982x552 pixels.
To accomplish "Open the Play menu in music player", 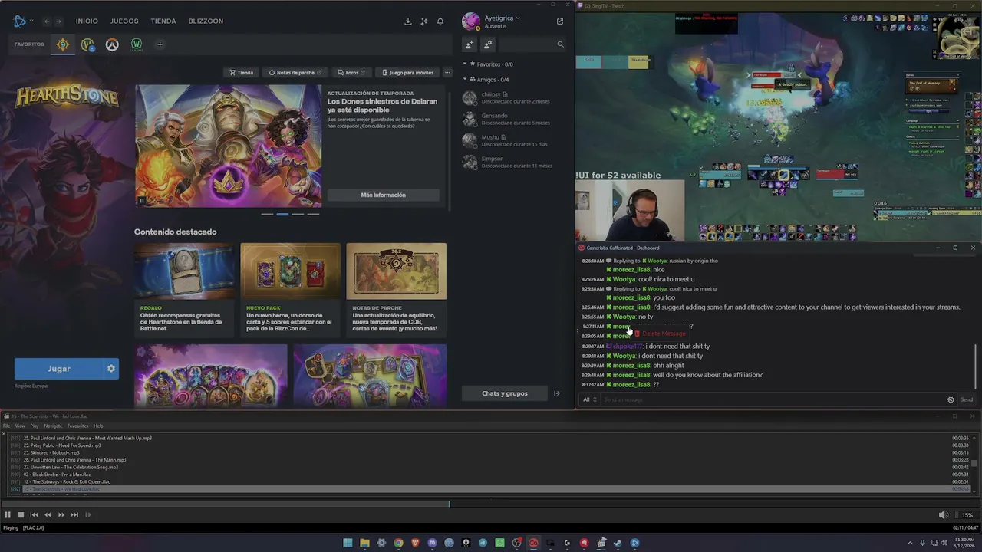I will coord(35,426).
